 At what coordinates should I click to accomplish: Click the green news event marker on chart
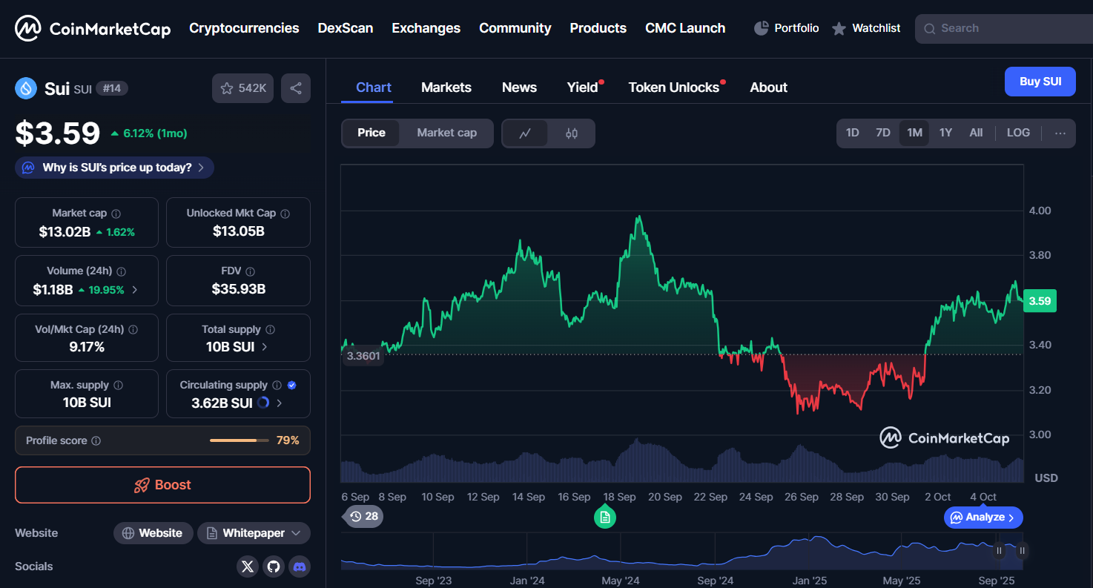605,517
